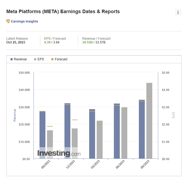Select the 06/2023 revenue bar
Screen dimensions: 188x181
click(117, 131)
